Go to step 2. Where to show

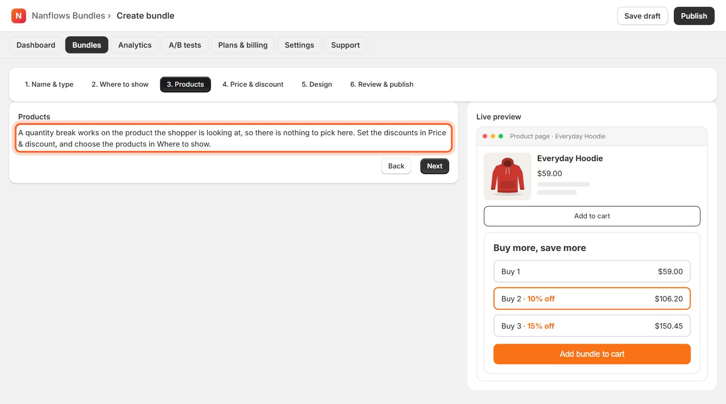120,84
